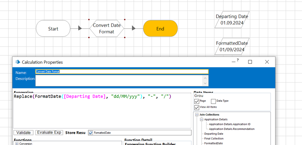Select the FormattedDate data item shape
This screenshot has width=302, height=145.
232,46
